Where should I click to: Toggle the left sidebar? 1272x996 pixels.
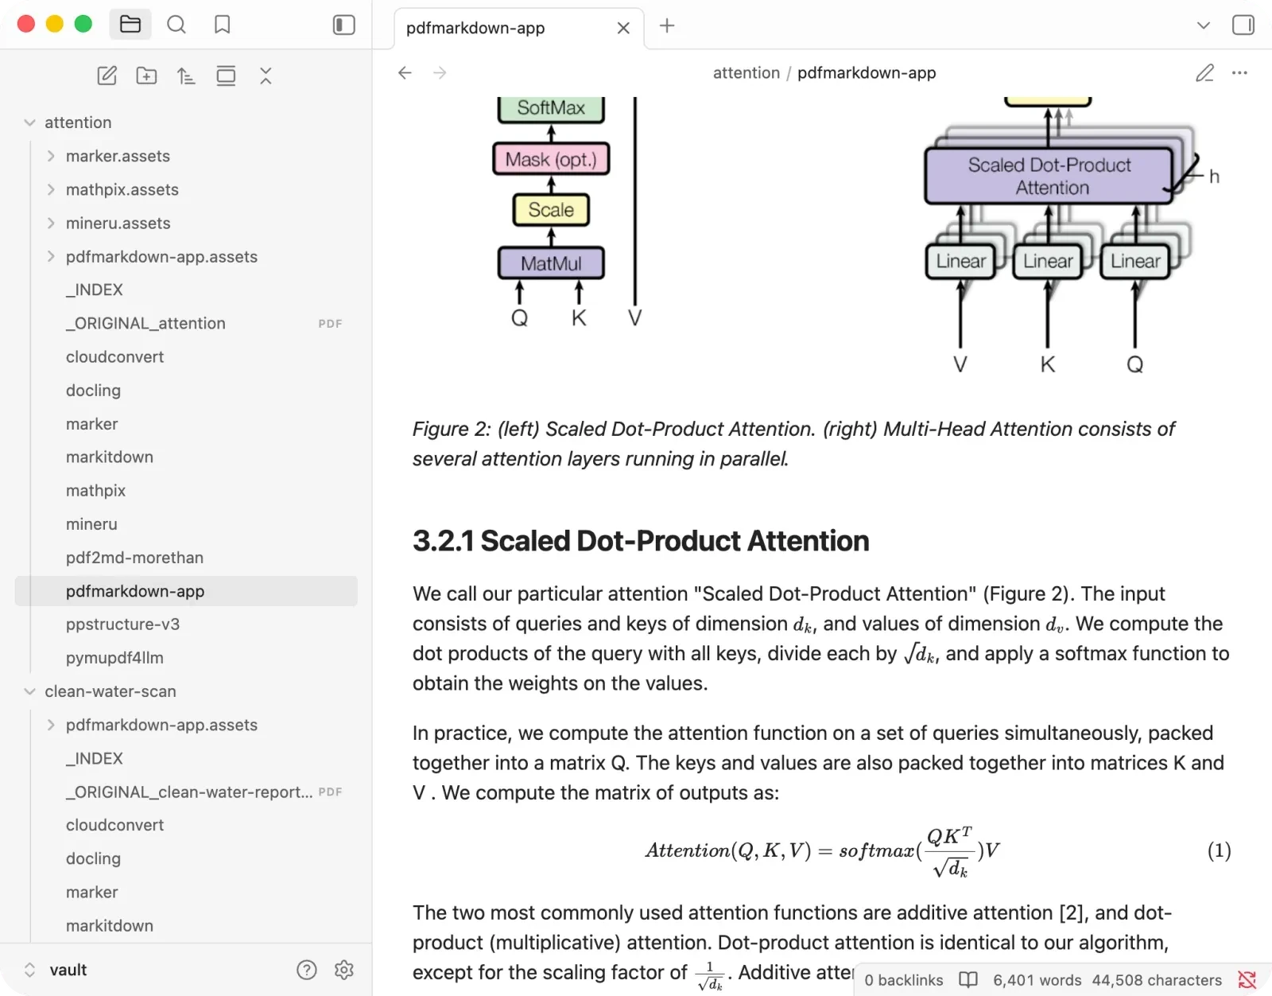(x=343, y=25)
